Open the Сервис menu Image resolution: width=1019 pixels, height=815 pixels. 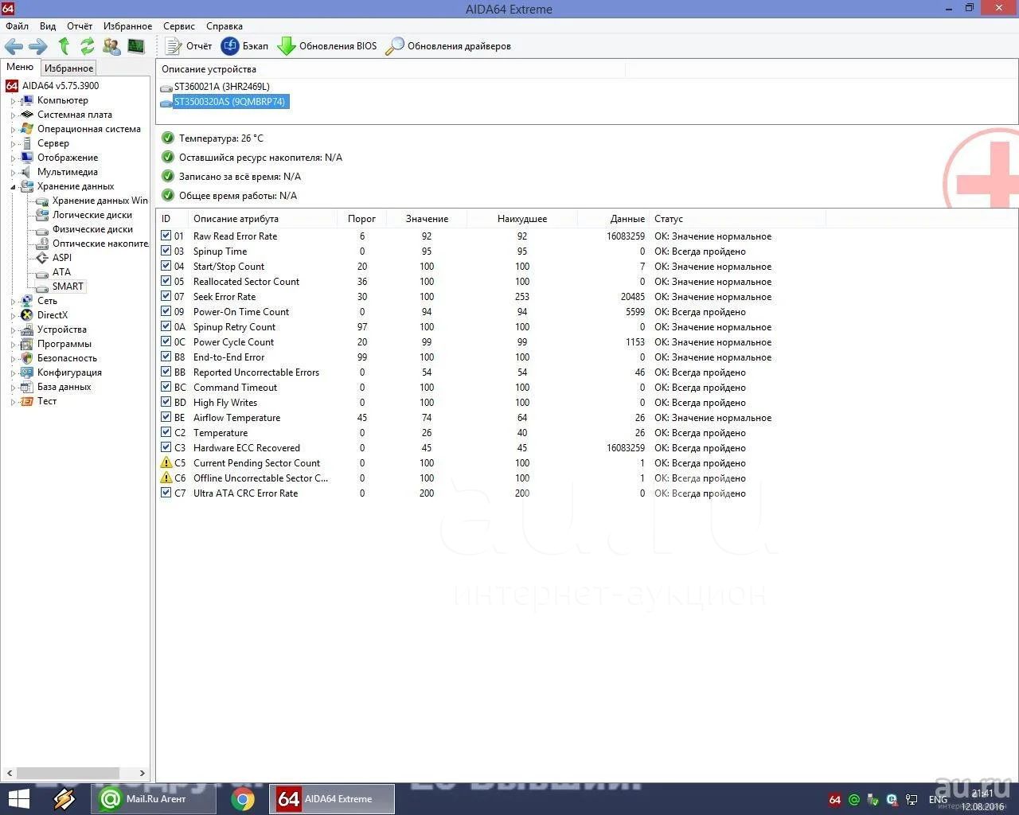click(179, 26)
